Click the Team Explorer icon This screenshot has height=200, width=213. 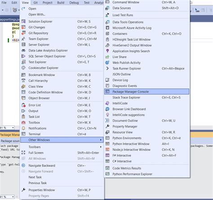[x=23, y=39]
